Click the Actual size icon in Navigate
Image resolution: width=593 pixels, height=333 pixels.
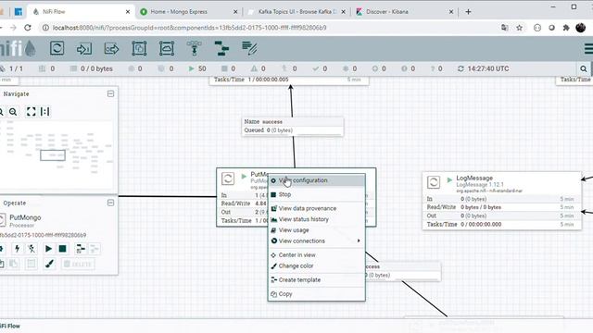coord(45,112)
